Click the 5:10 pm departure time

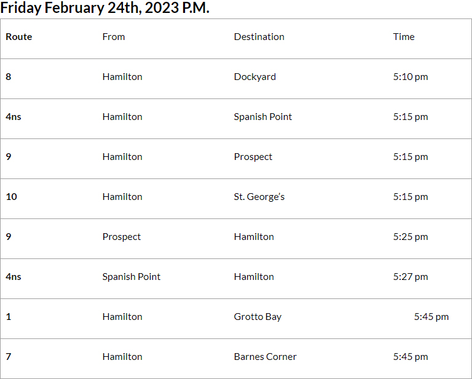[411, 77]
